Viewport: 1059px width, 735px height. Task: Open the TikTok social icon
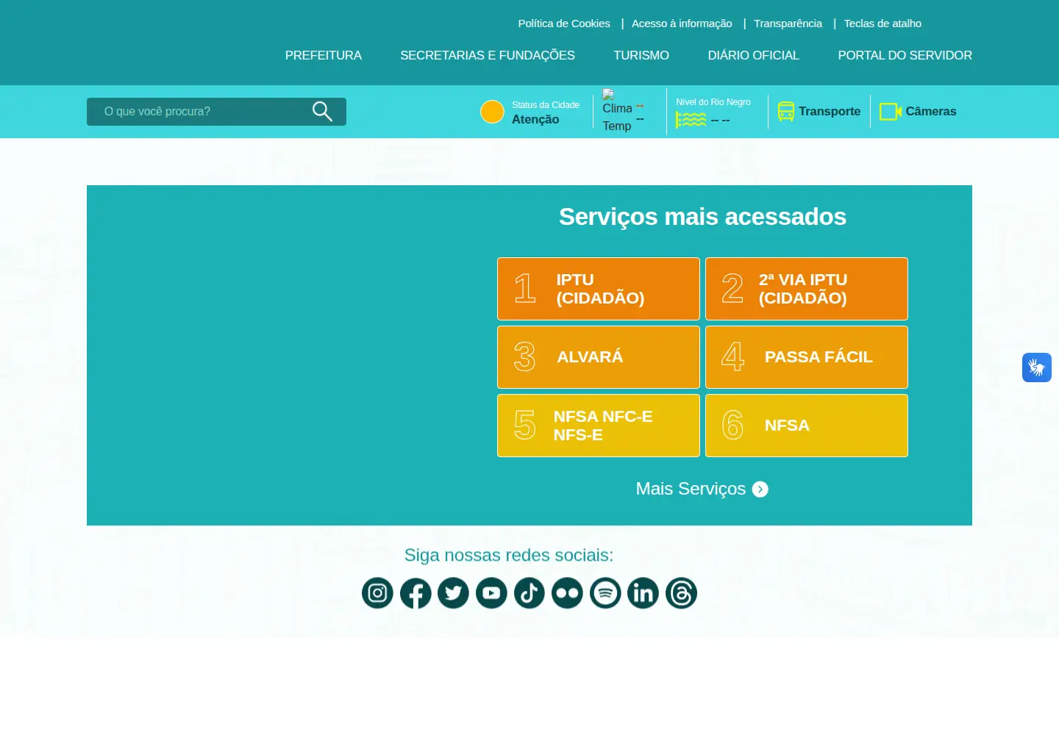(x=529, y=593)
